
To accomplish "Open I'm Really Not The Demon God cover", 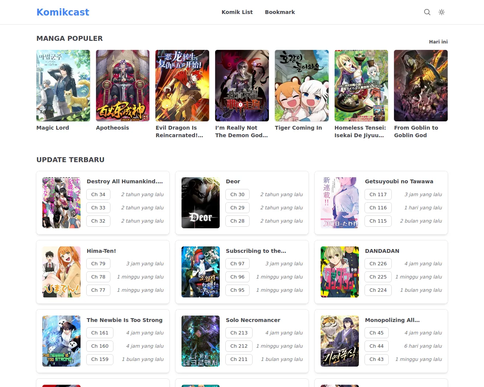I will 242,85.
